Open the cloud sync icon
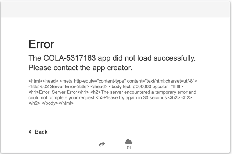This screenshot has width=232, height=154. (x=129, y=142)
